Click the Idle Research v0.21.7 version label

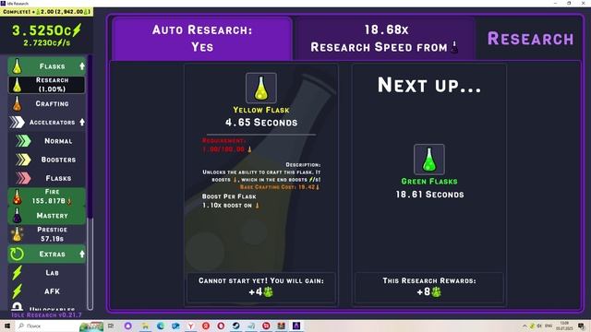click(x=46, y=314)
